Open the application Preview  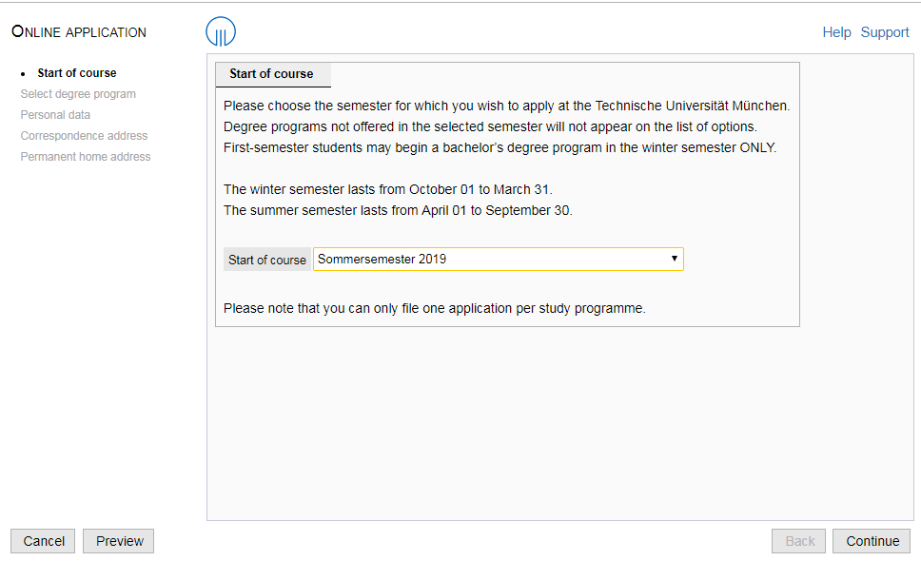tap(119, 541)
